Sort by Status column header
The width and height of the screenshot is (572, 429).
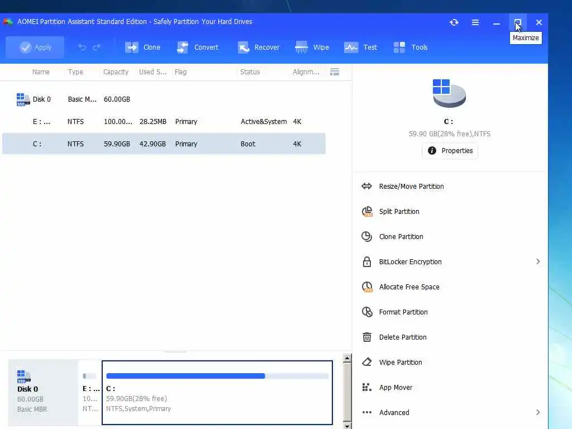pos(250,72)
